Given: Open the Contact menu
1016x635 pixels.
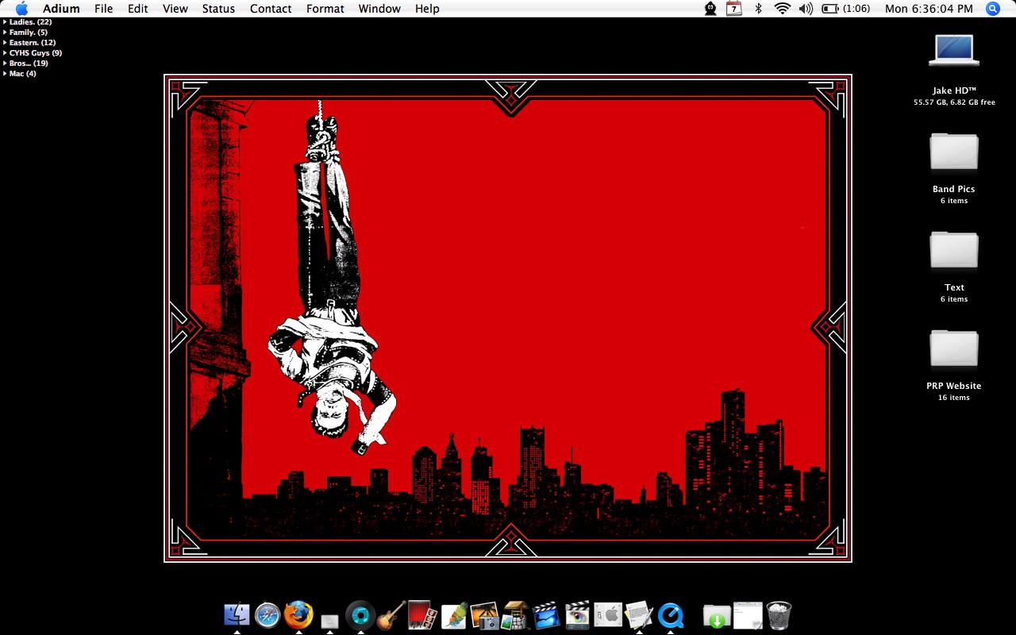Looking at the screenshot, I should click(x=271, y=9).
